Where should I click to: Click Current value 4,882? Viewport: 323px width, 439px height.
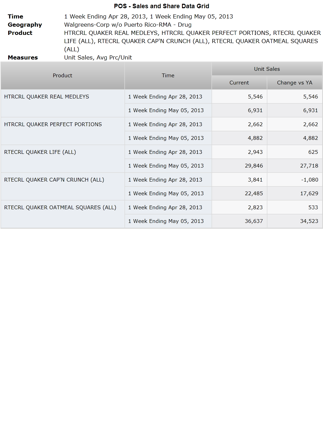click(x=239, y=138)
